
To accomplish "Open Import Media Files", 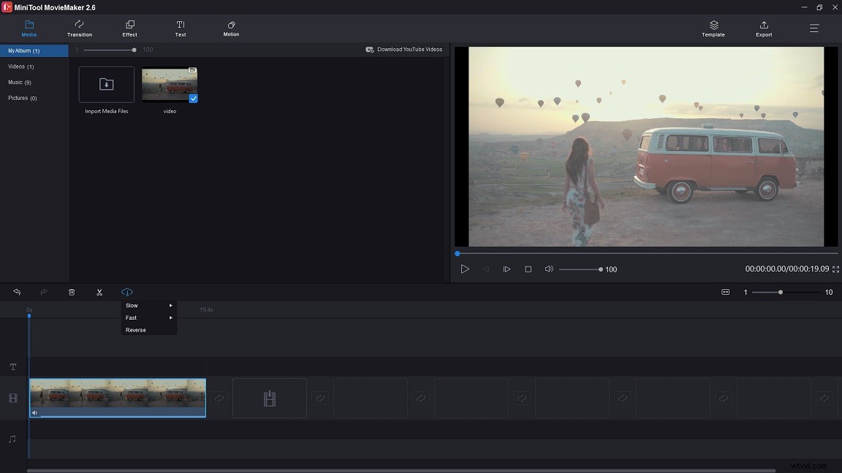I will click(106, 84).
